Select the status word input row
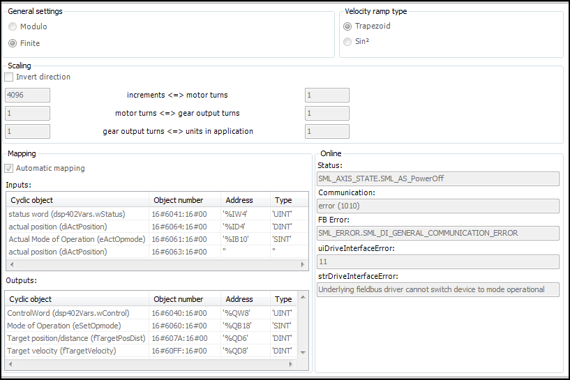Screen dimensions: 570x380 77,214
